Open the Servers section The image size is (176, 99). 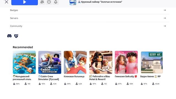[x=90, y=18]
